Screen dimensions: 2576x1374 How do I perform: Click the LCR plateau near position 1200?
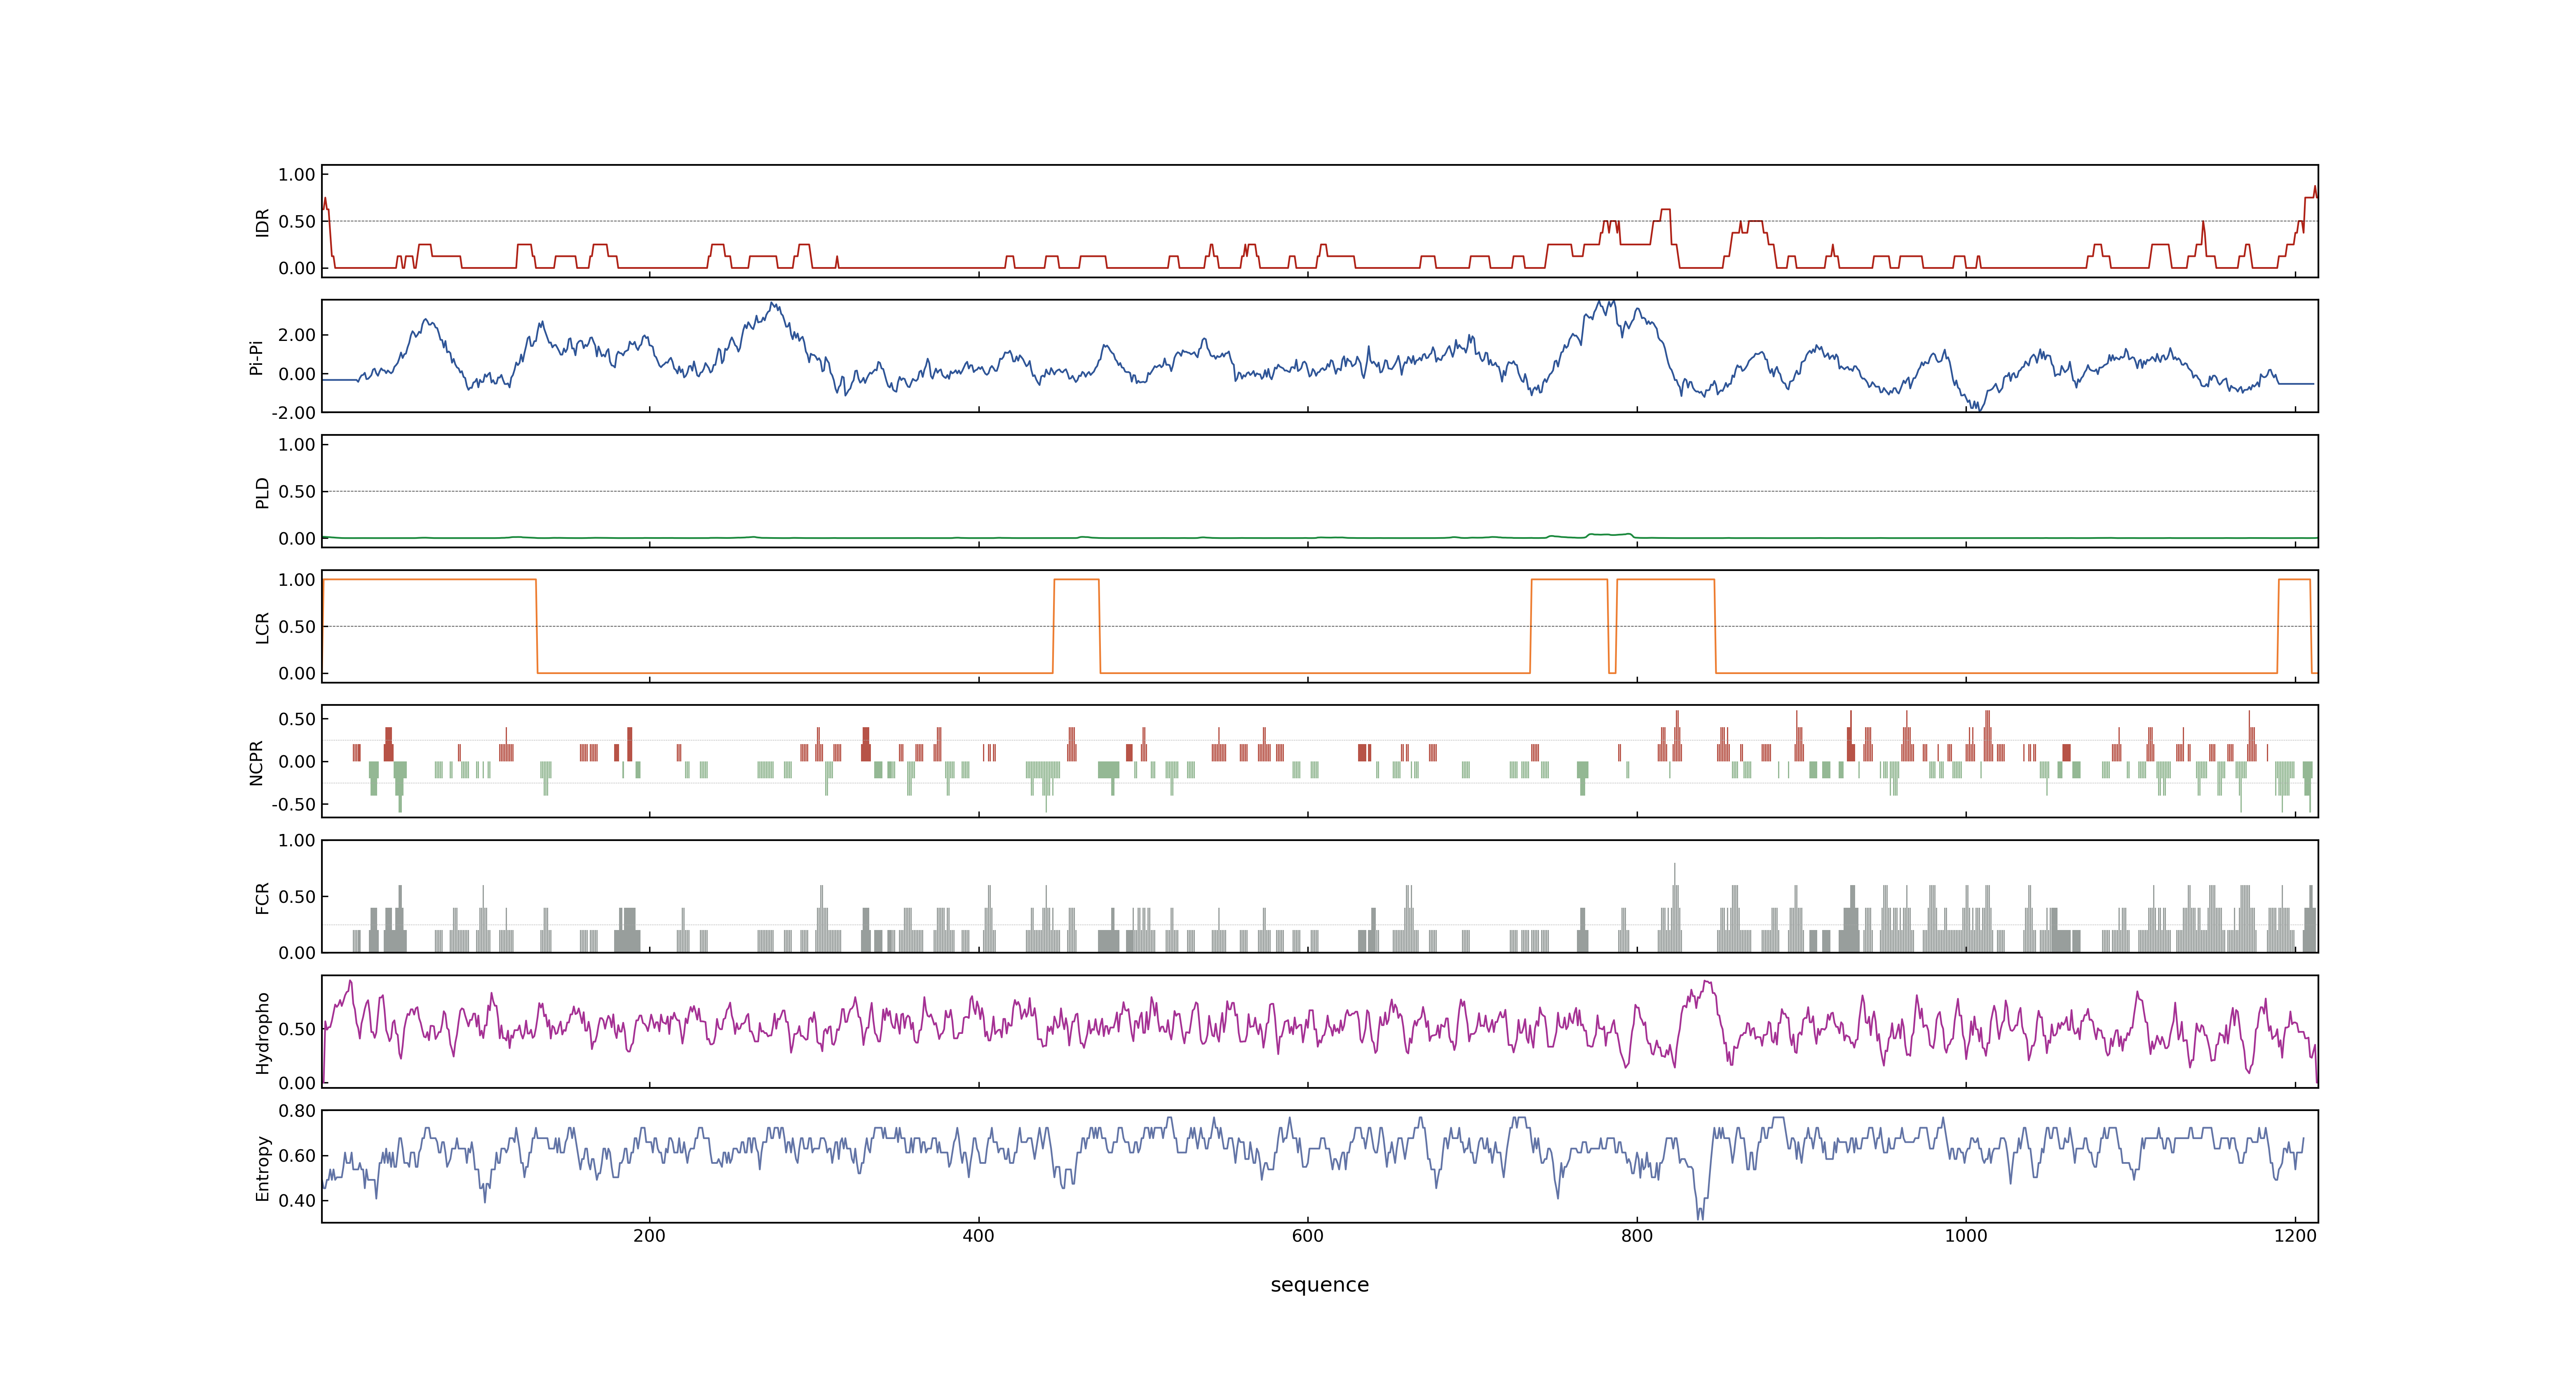(x=2294, y=580)
